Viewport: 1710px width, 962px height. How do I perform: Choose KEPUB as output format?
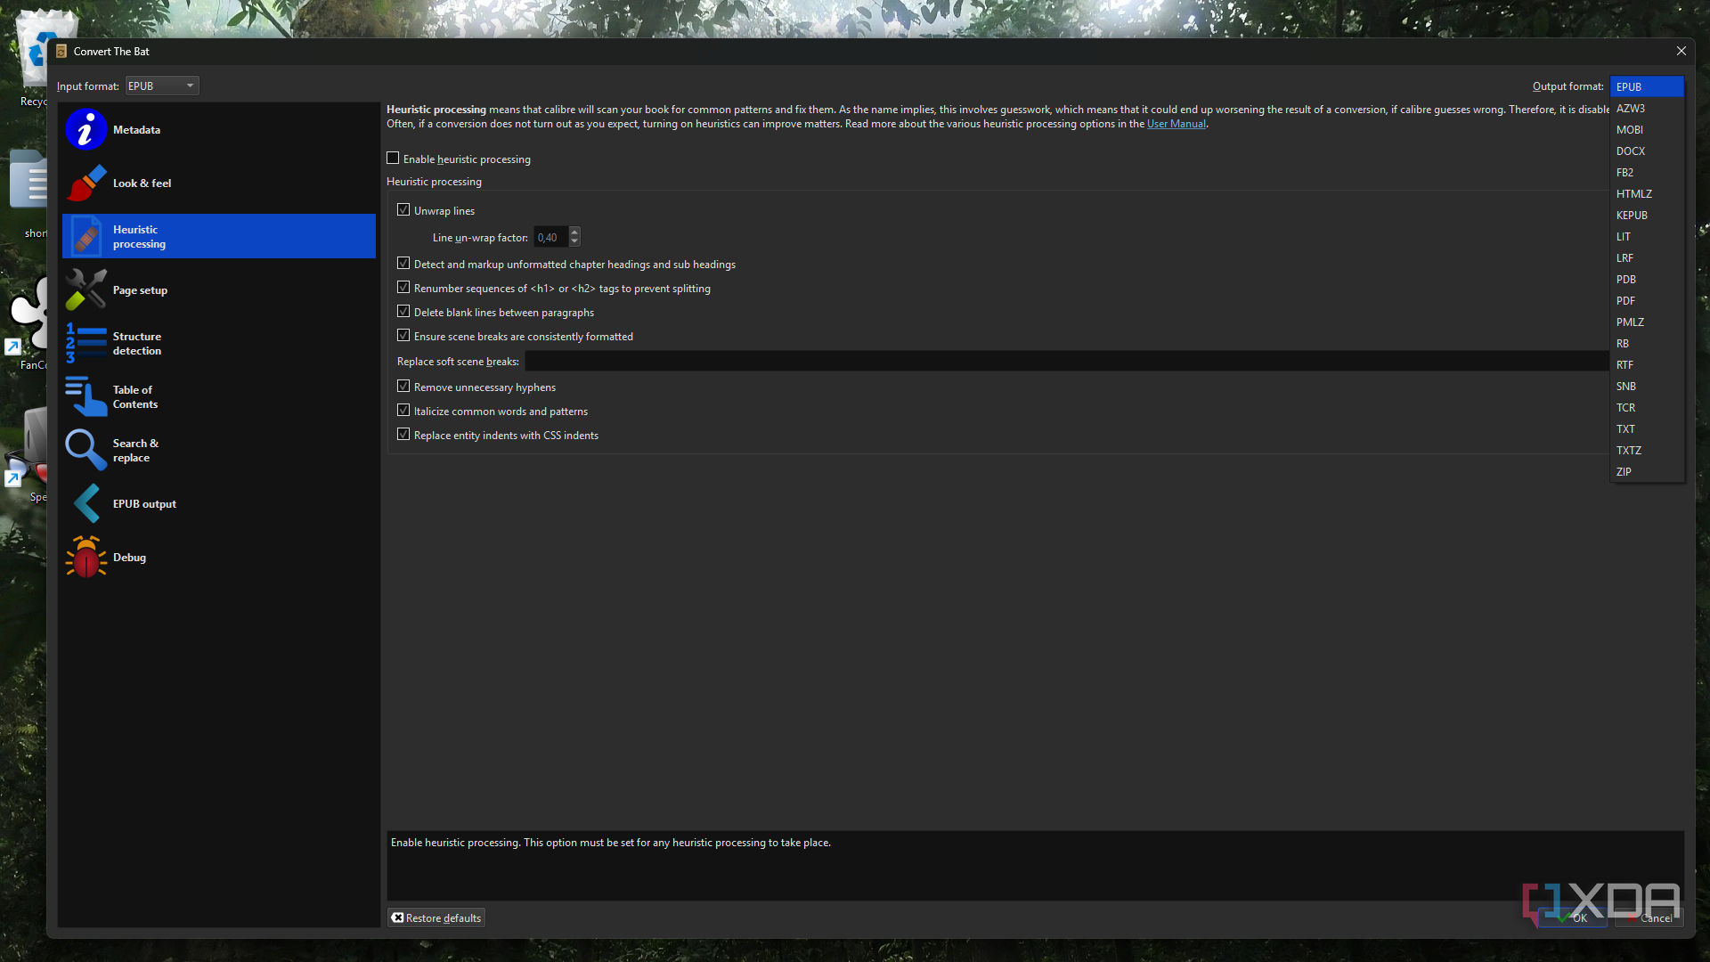click(1646, 216)
